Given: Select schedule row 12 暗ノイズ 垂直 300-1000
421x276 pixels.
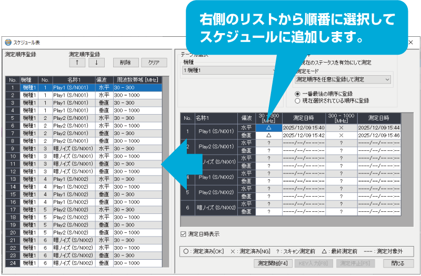Looking at the screenshot, I should coord(84,172).
